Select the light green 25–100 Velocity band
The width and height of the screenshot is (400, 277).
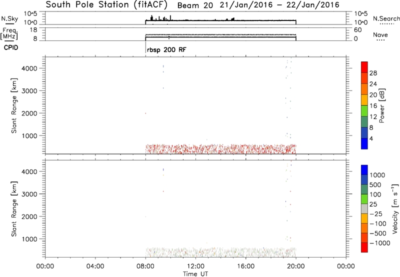(x=364, y=199)
